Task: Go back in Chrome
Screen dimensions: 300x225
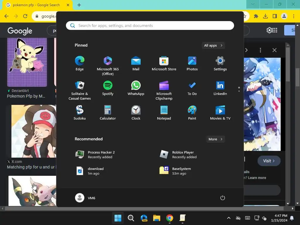Action: pos(6,16)
